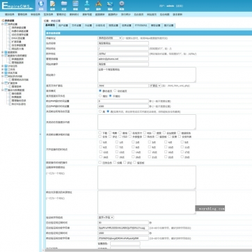Click page icon beside 恢复数据
The width and height of the screenshot is (252, 252).
10,97
